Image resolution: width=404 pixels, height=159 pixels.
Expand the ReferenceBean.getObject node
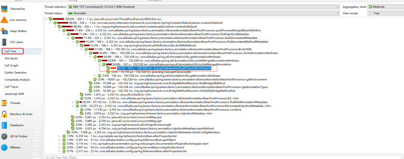[x=59, y=140]
